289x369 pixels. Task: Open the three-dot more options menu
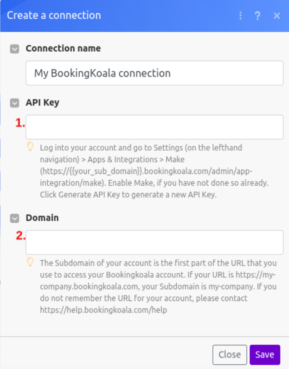(241, 16)
